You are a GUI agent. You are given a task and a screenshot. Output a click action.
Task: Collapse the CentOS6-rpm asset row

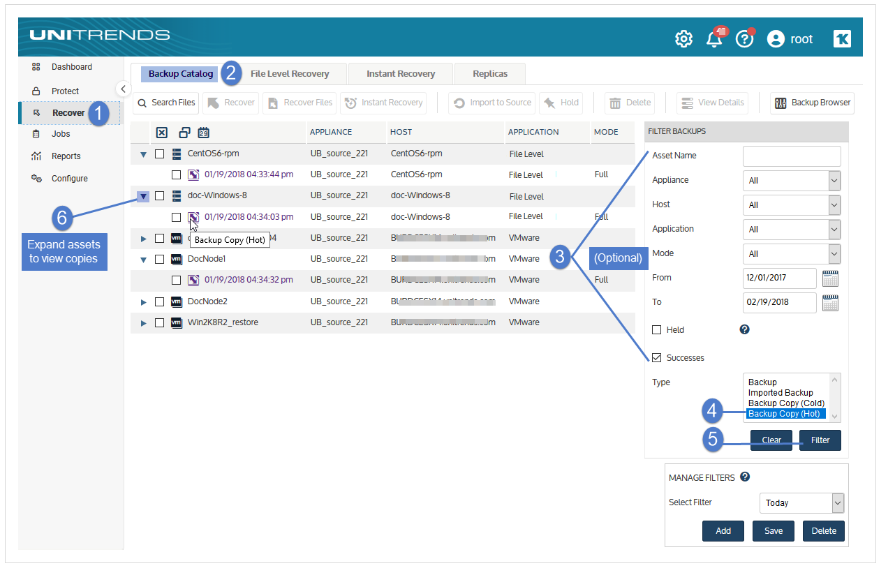tap(143, 154)
